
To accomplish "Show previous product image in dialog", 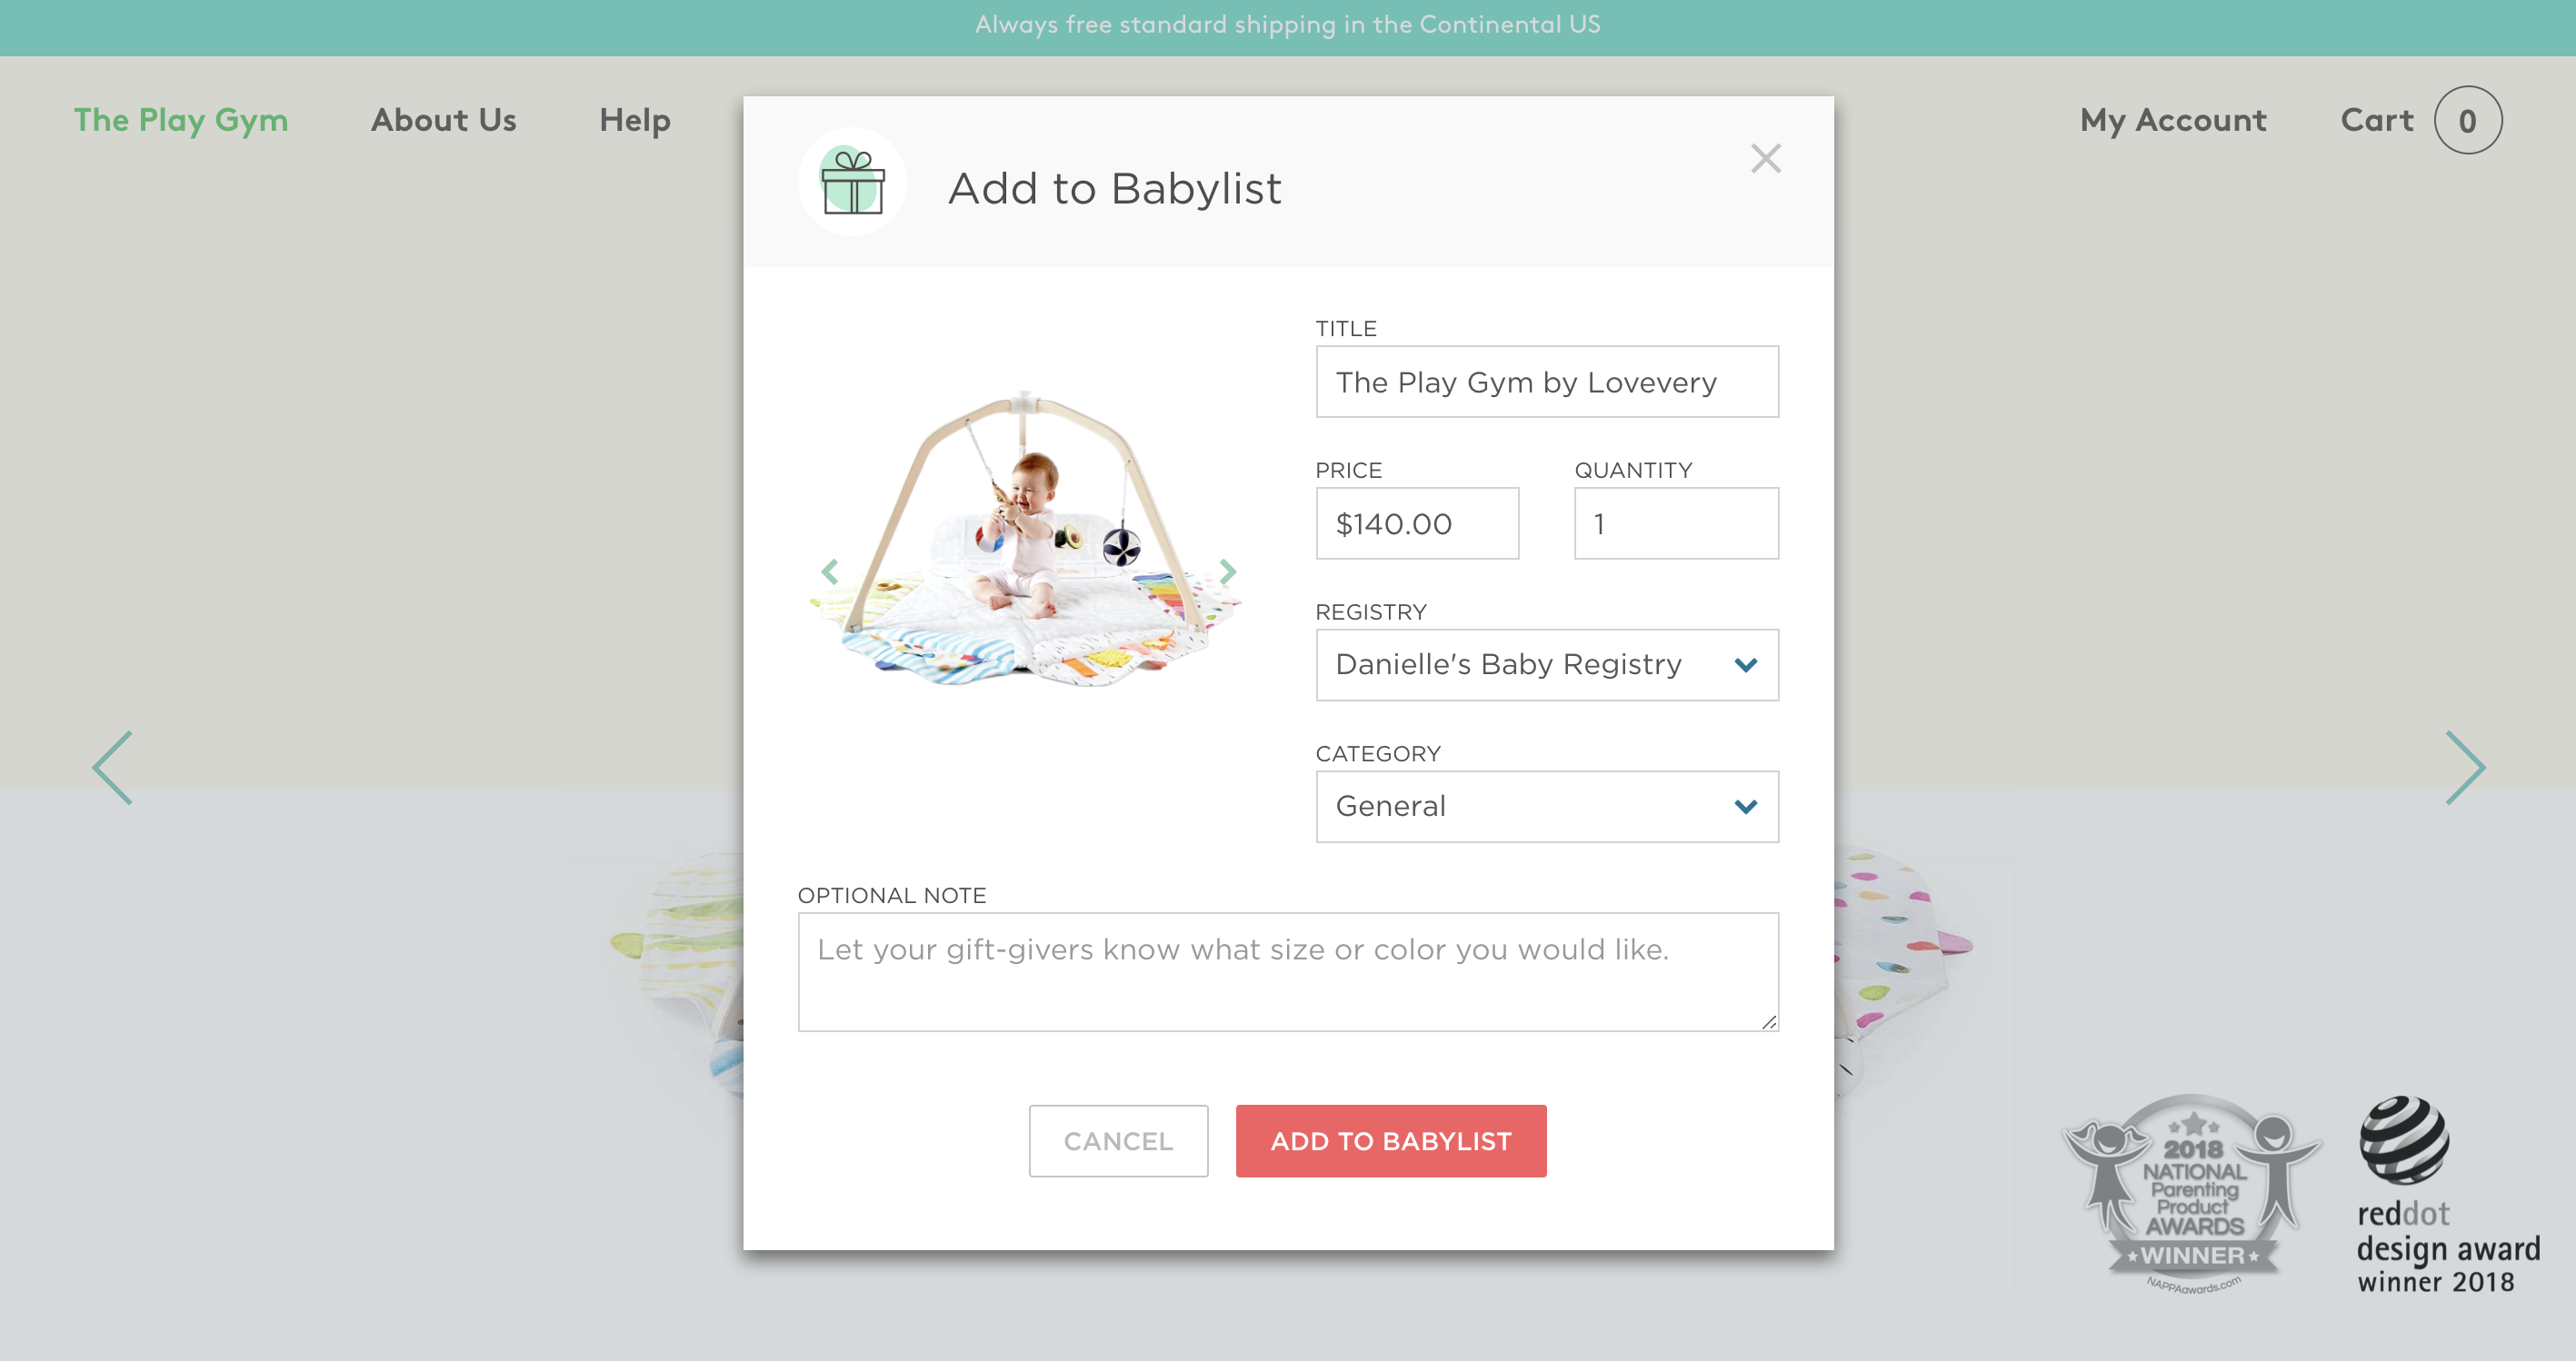I will [x=829, y=571].
